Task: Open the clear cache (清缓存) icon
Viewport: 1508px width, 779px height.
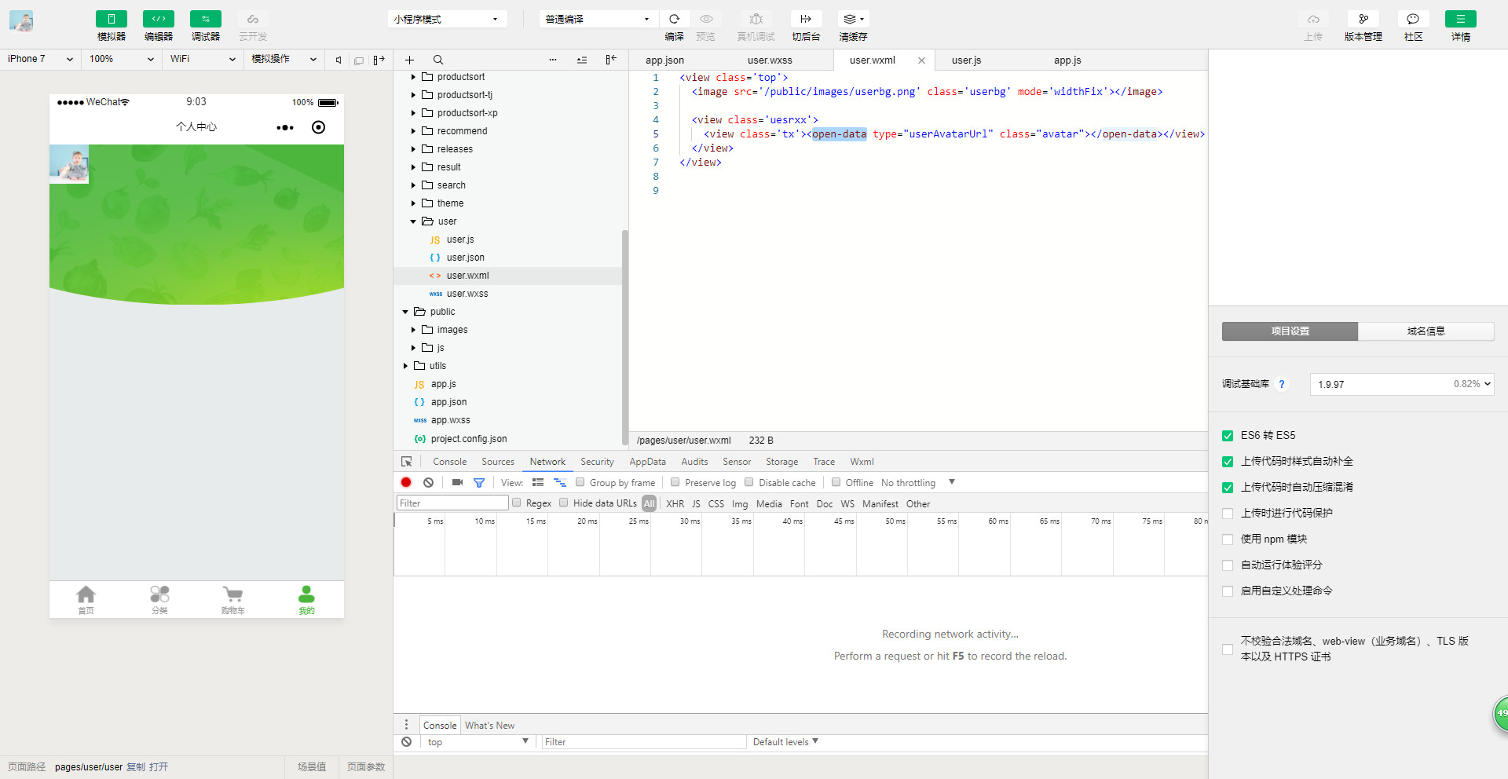Action: coord(853,19)
